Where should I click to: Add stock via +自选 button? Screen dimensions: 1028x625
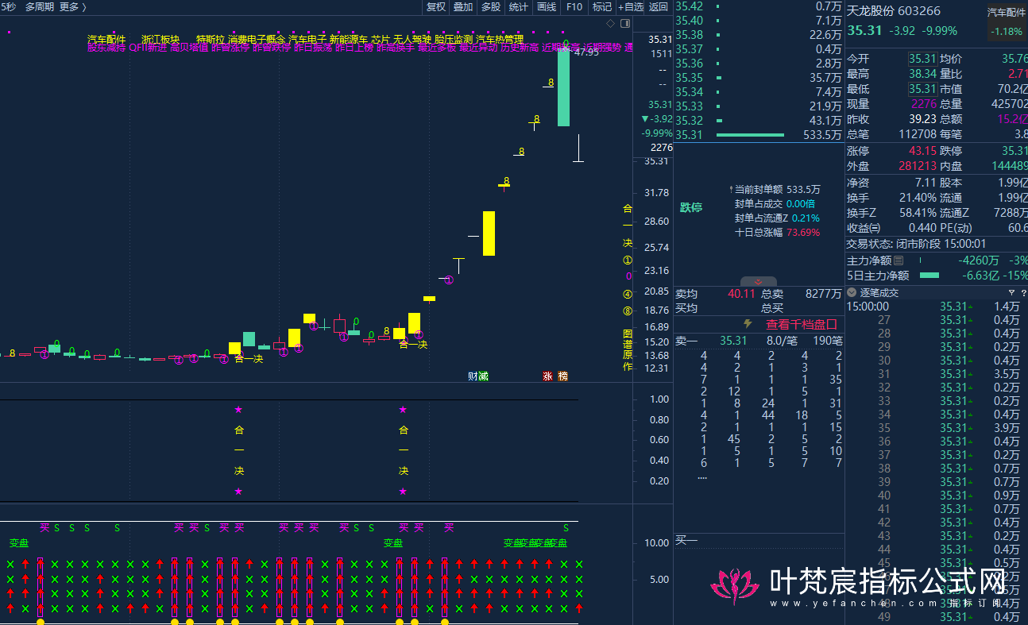(630, 7)
